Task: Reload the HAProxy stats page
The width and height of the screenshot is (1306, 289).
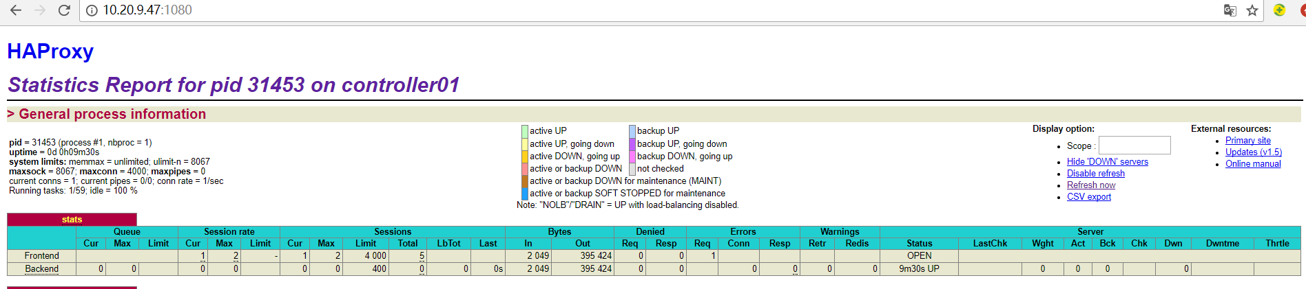Action: pyautogui.click(x=64, y=10)
